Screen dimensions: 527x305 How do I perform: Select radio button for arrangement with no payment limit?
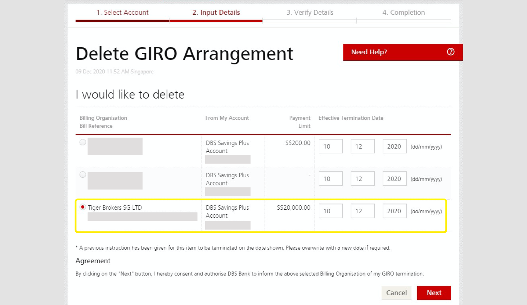coord(83,174)
